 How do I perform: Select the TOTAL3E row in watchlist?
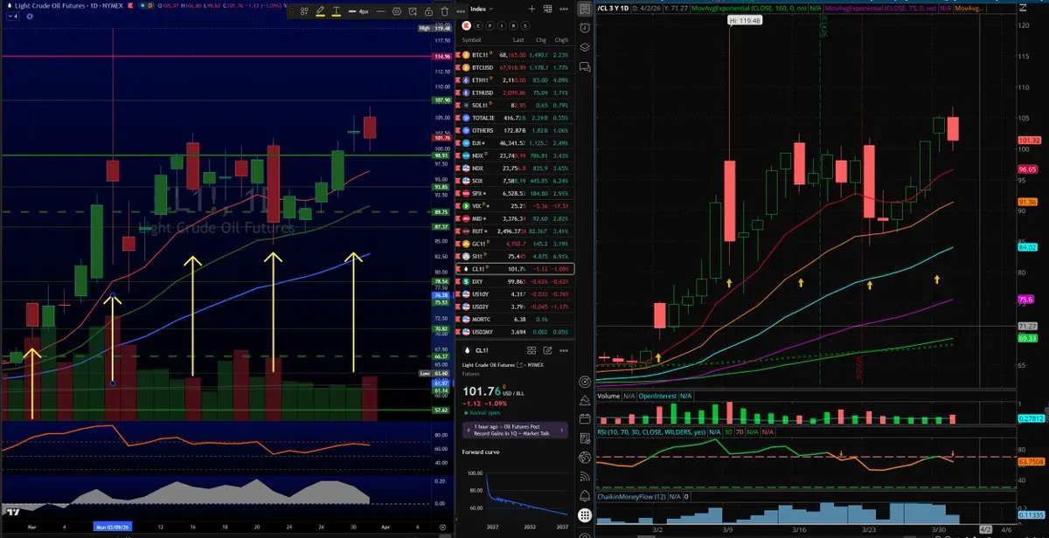(x=515, y=116)
